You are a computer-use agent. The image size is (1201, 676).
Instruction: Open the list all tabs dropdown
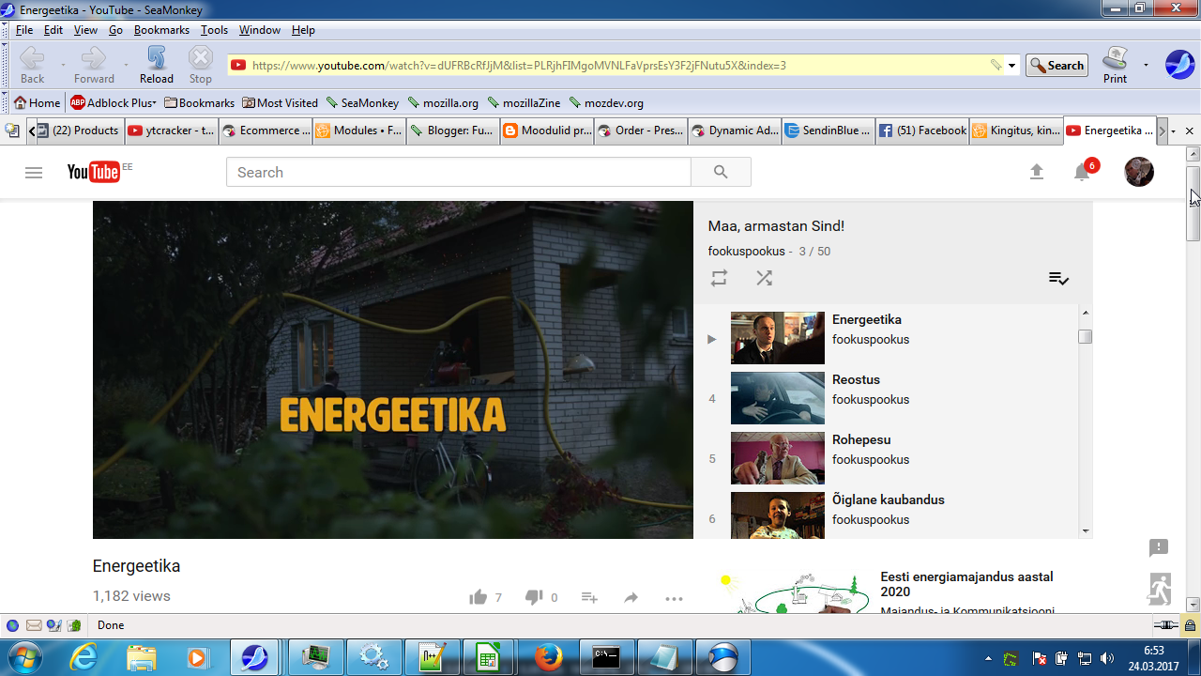[x=1173, y=131]
